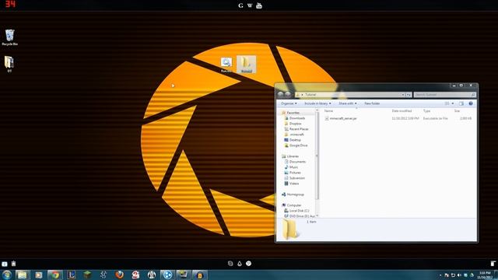Viewport: 498px width, 280px height.
Task: Open Windows Explorer from the taskbar
Action: click(22, 275)
